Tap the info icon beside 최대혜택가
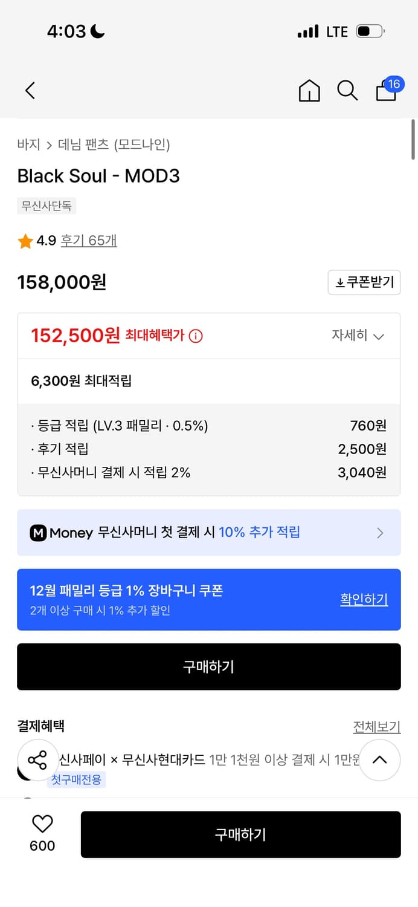The width and height of the screenshot is (418, 907). pos(196,336)
